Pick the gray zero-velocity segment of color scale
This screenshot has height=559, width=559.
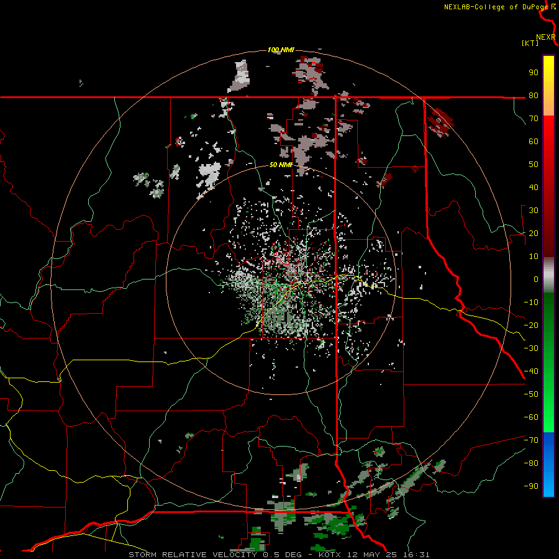point(548,275)
